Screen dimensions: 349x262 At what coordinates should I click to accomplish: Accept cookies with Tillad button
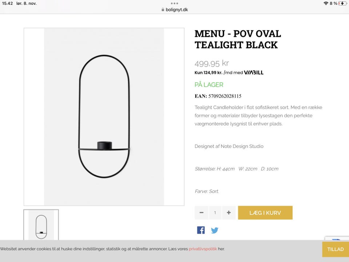tap(335, 249)
